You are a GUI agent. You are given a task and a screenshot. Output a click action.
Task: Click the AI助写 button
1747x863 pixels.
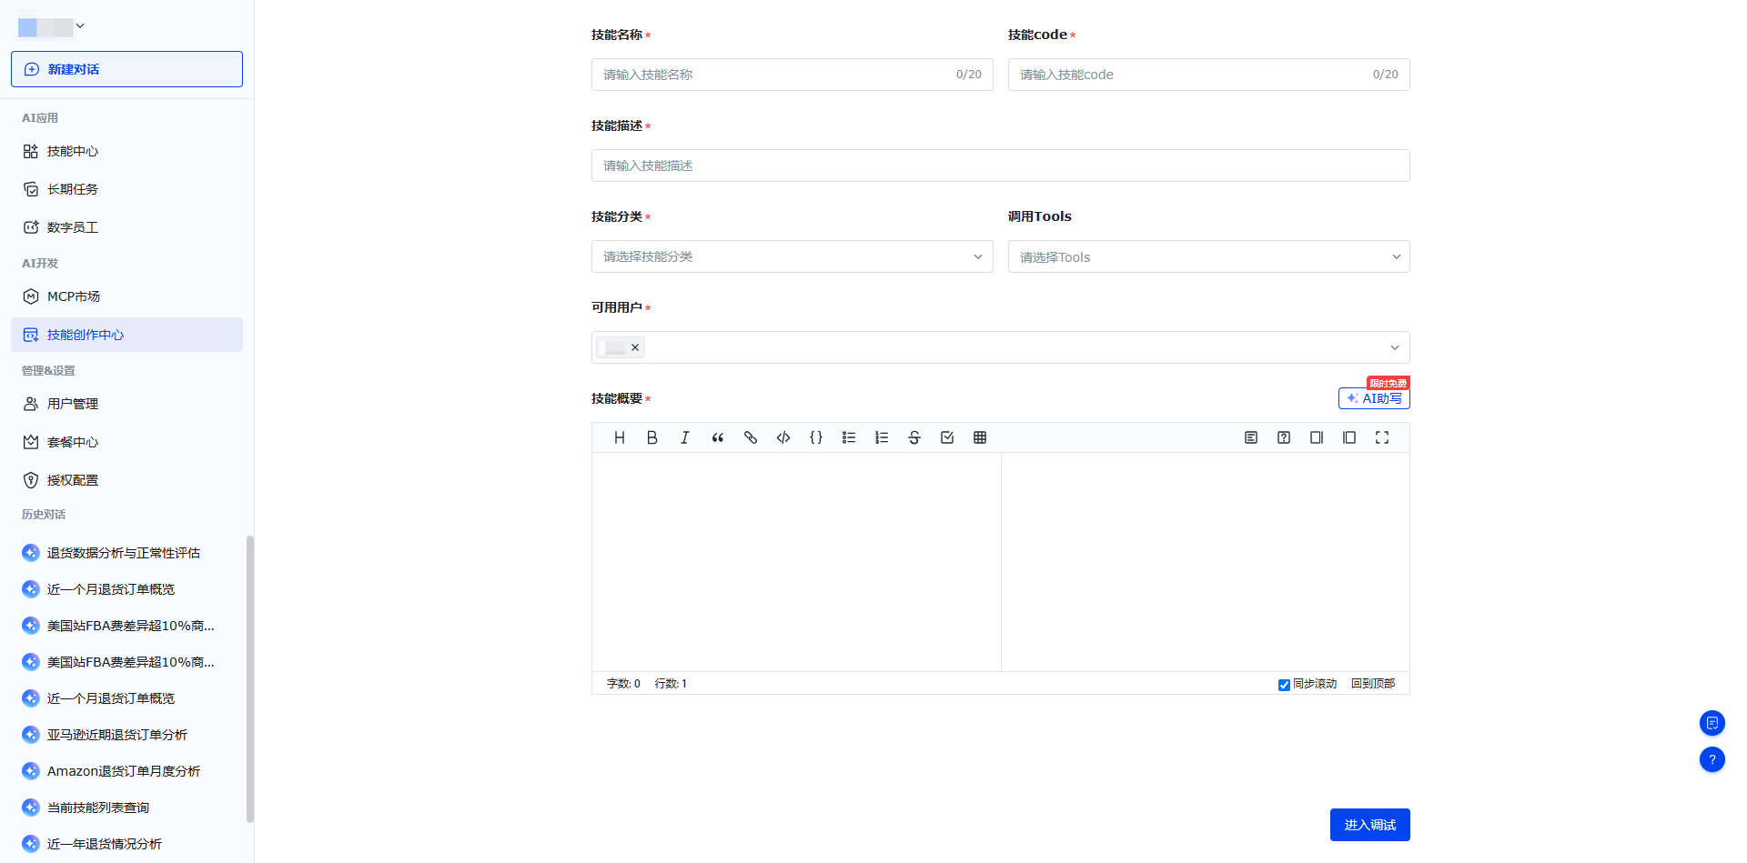tap(1374, 398)
